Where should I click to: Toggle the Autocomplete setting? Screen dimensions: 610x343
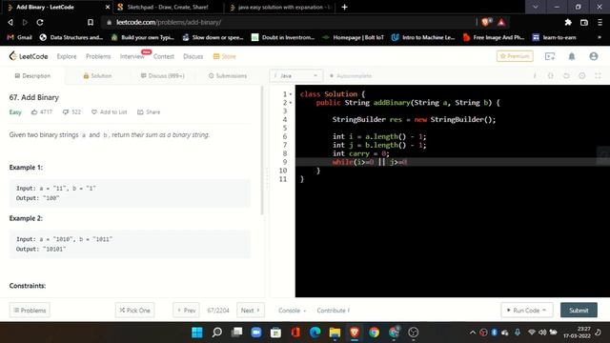point(351,76)
